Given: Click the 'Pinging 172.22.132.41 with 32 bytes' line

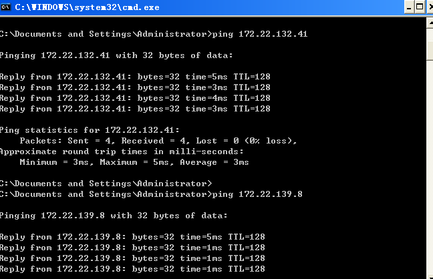Looking at the screenshot, I should click(x=117, y=55).
